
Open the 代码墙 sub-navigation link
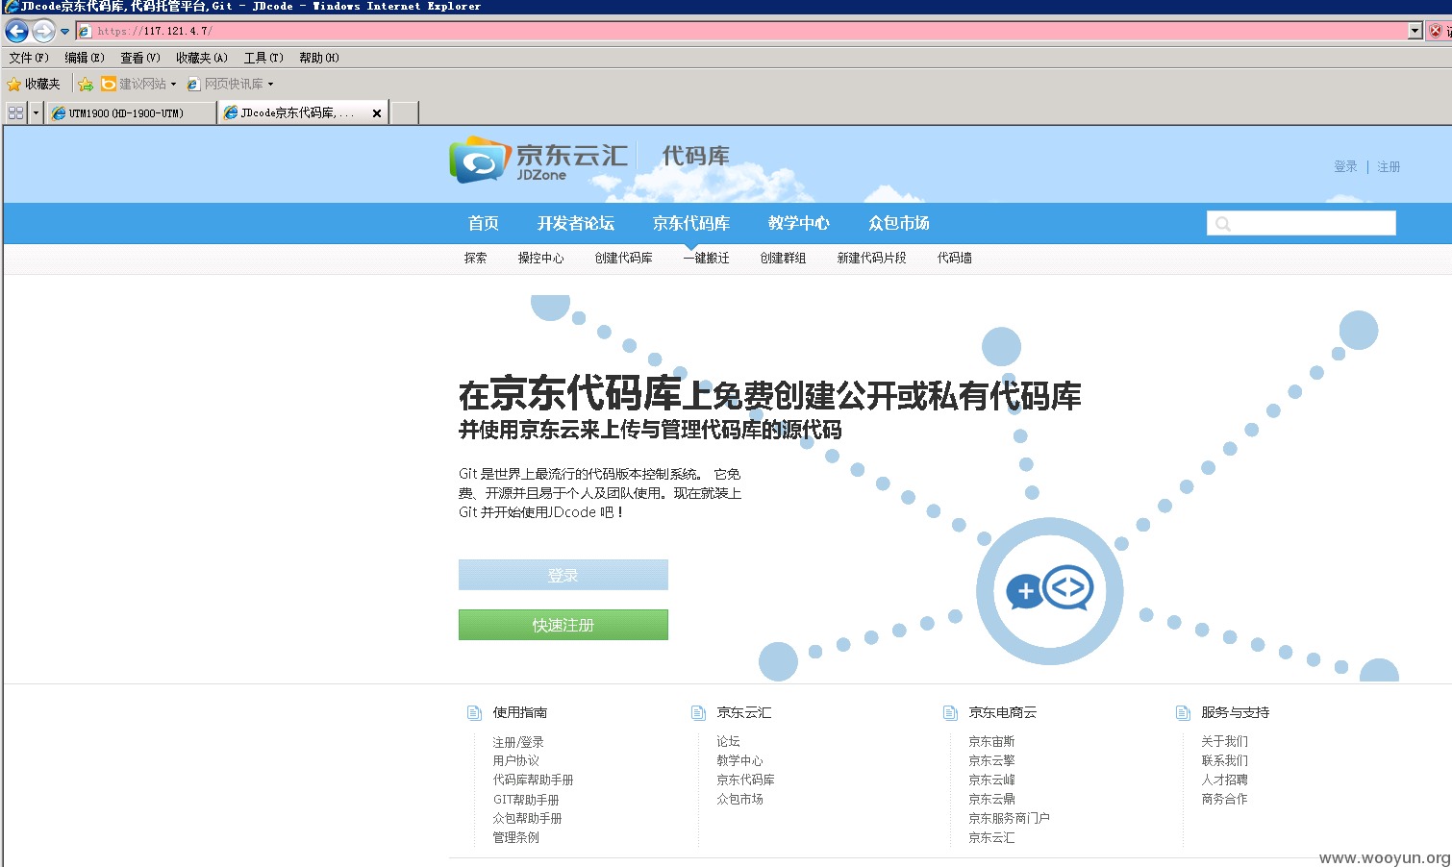pyautogui.click(x=954, y=258)
